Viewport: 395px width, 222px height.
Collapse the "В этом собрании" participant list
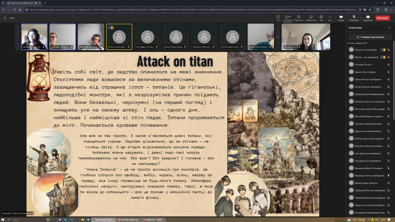[x=347, y=43]
